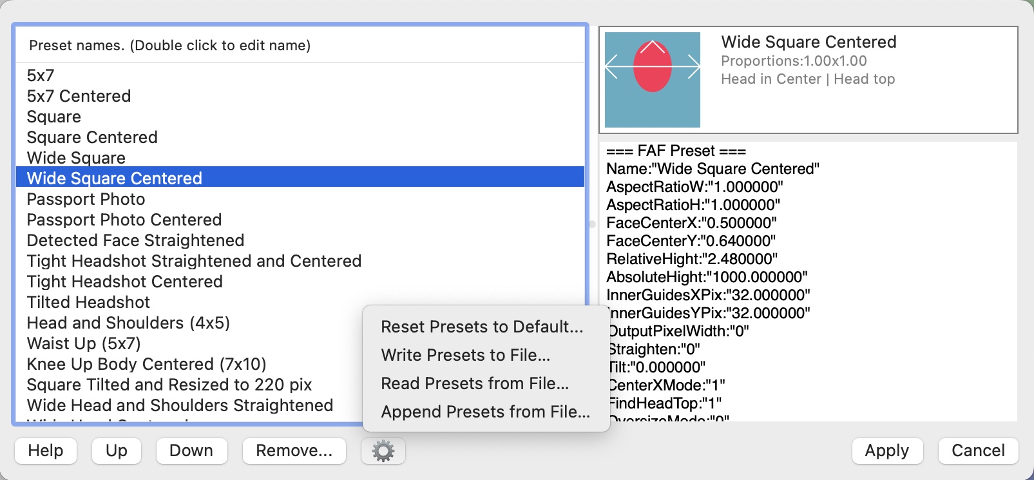The height and width of the screenshot is (480, 1034).
Task: Remove the selected preset
Action: (294, 451)
